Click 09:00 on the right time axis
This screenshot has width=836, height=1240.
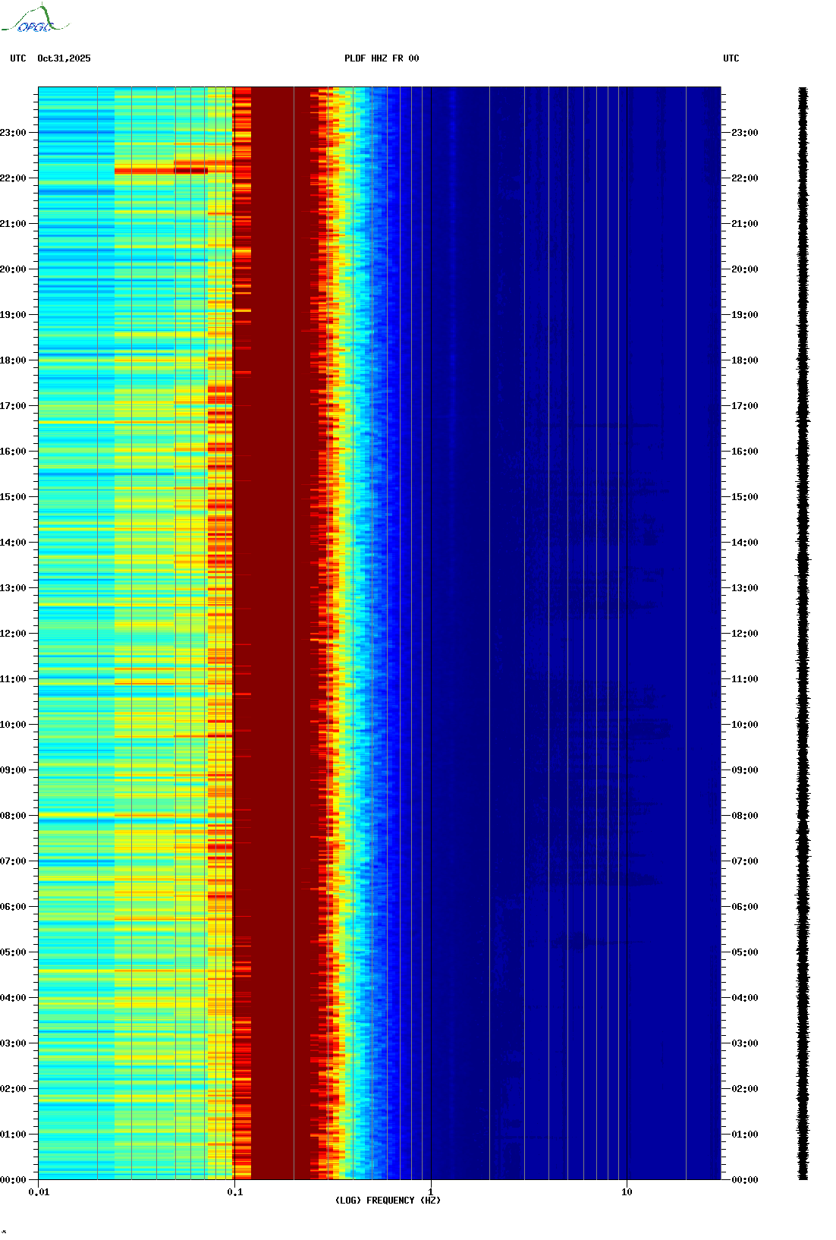click(745, 770)
